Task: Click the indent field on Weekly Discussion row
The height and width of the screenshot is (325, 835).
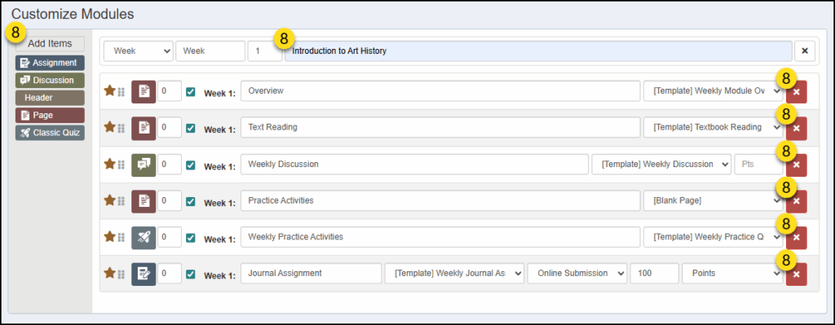Action: pyautogui.click(x=170, y=165)
